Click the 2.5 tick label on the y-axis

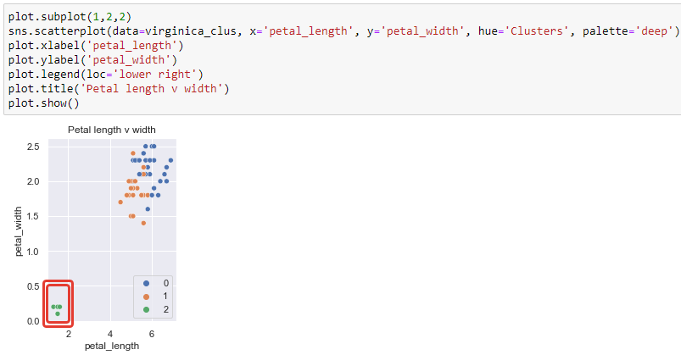(34, 147)
